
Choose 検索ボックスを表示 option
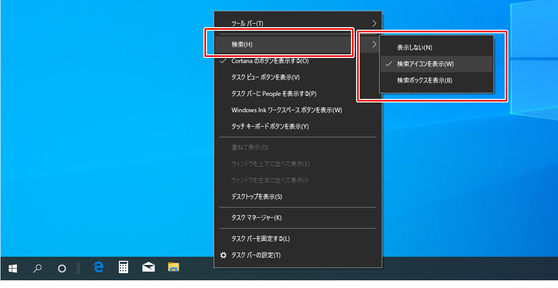(x=424, y=80)
